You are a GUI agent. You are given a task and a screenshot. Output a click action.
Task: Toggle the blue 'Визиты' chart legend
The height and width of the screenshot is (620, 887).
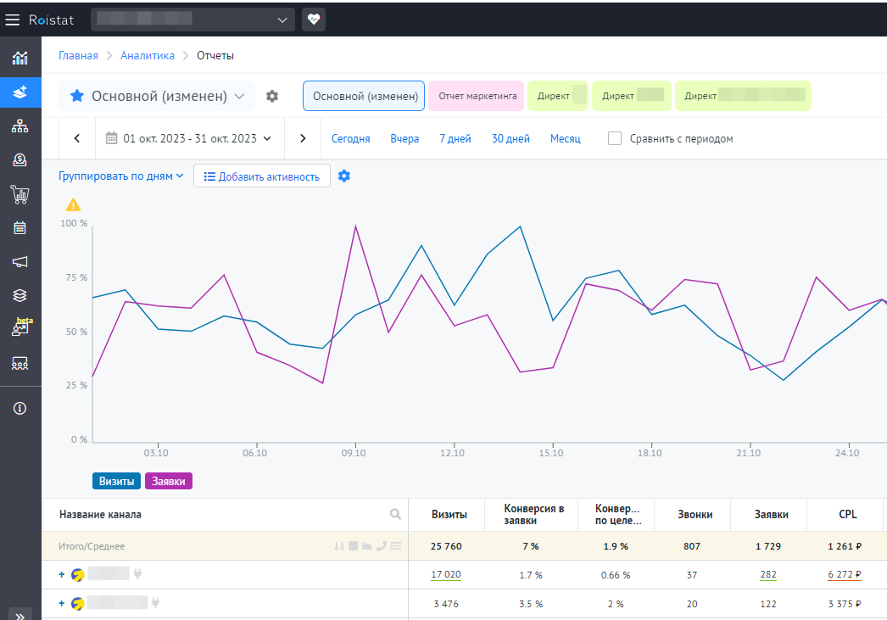pos(117,481)
